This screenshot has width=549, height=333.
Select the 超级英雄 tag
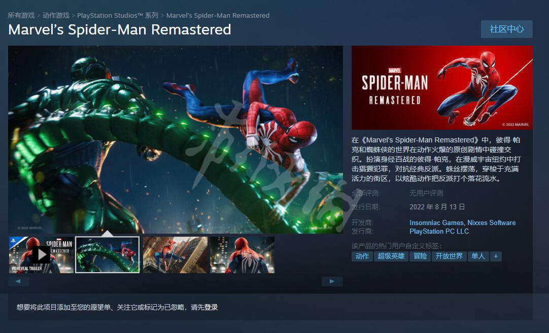click(391, 256)
